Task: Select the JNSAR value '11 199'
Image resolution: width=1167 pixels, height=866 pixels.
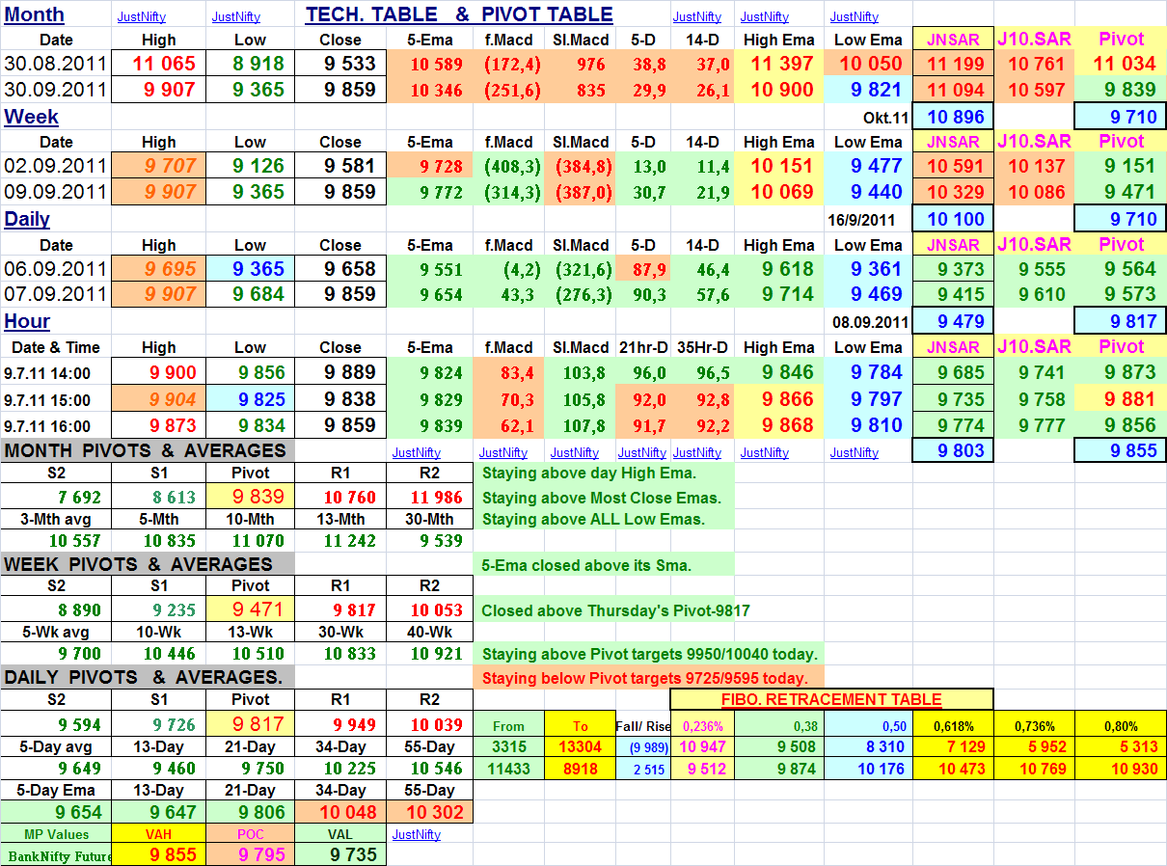Action: point(954,65)
